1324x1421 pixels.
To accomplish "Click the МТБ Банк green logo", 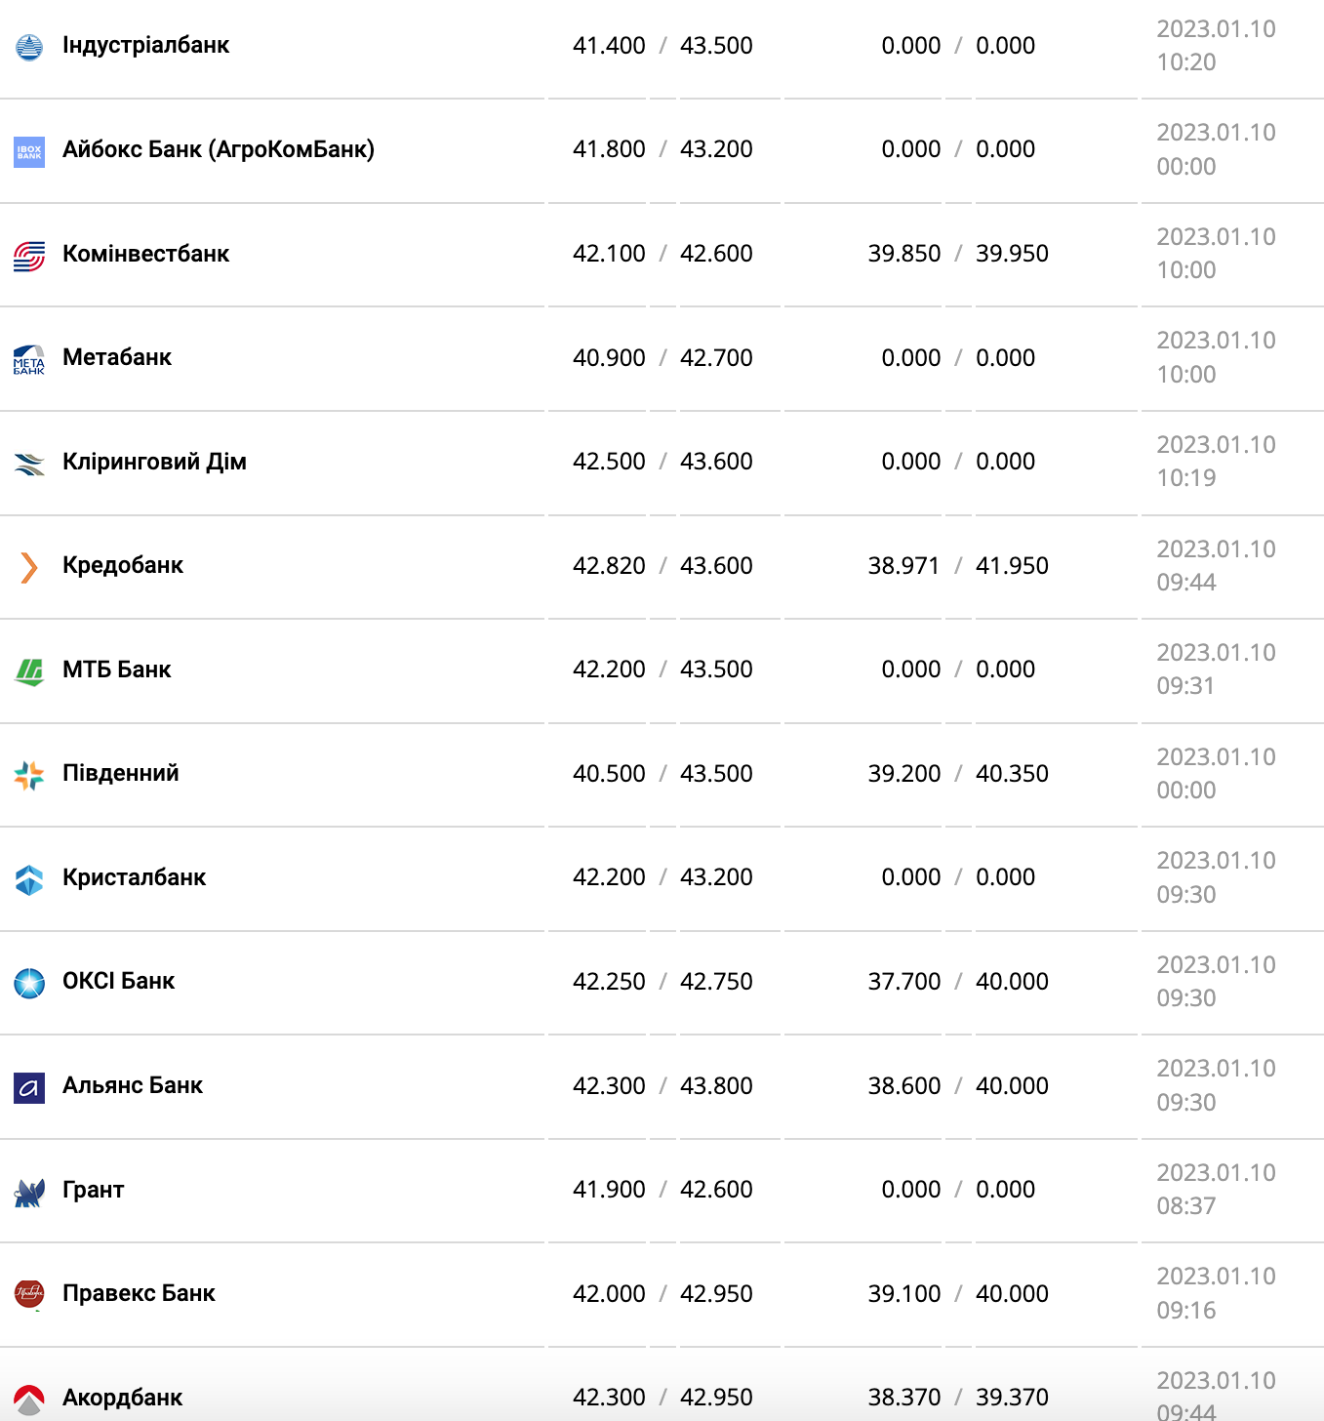I will pyautogui.click(x=29, y=671).
